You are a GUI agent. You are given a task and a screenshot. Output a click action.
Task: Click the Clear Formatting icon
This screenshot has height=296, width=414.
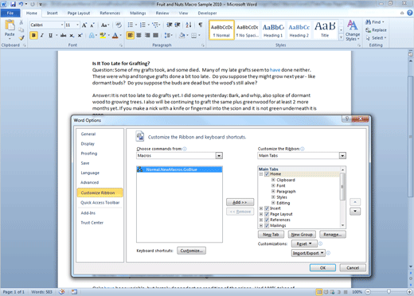(119, 25)
